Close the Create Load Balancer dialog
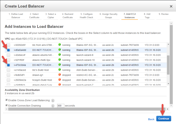Viewport: 176px width, 124px height. point(171,6)
